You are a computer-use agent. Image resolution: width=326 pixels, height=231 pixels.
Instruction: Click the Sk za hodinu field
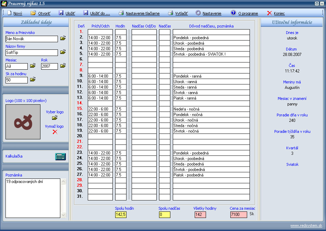16,80
